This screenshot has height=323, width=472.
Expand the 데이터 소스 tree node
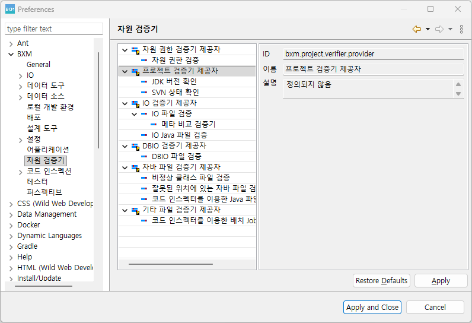click(21, 97)
